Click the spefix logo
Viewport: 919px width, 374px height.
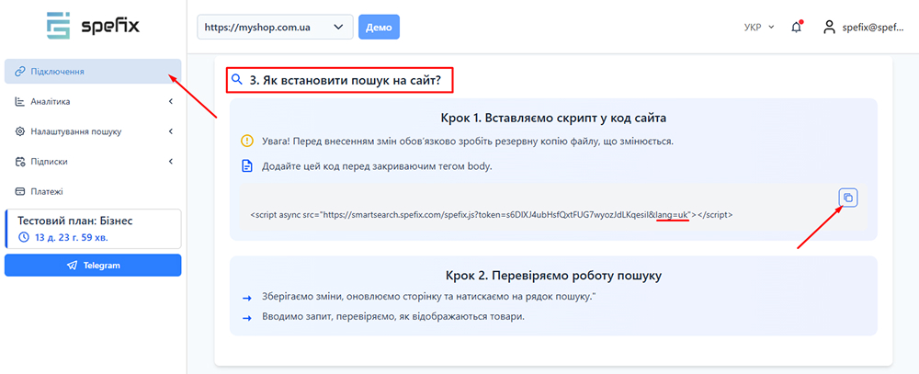pyautogui.click(x=94, y=26)
